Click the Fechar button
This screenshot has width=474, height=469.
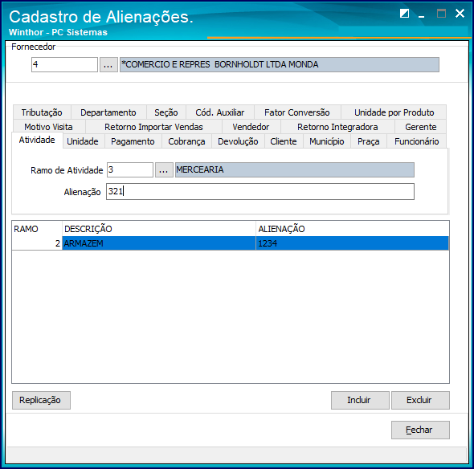tap(420, 430)
